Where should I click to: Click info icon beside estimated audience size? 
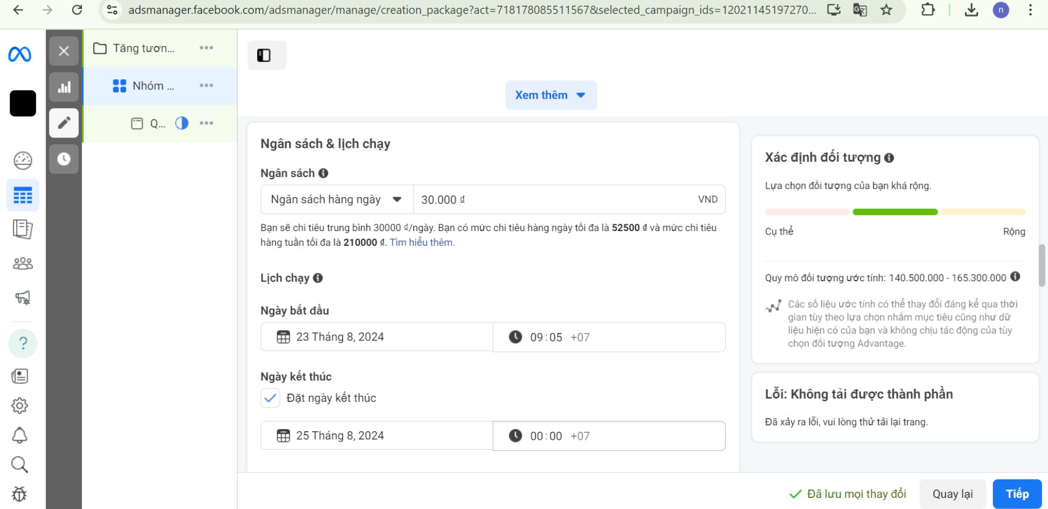1015,276
